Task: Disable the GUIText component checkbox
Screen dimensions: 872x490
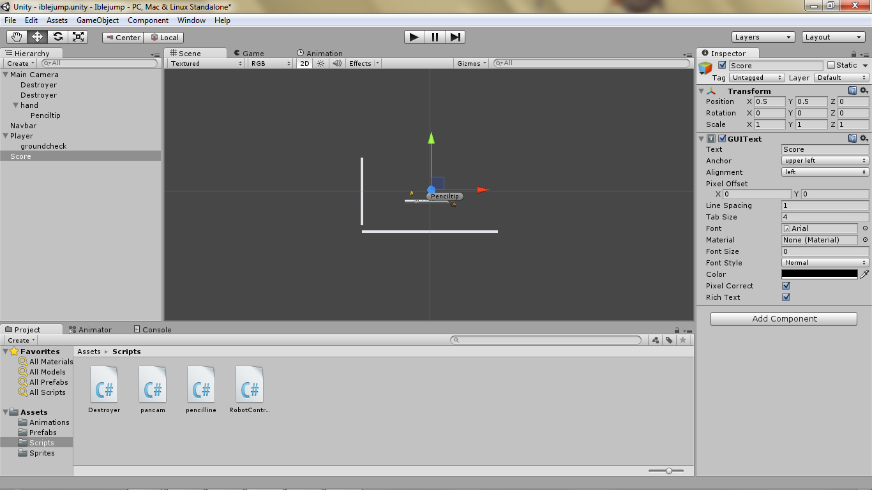Action: pyautogui.click(x=723, y=138)
